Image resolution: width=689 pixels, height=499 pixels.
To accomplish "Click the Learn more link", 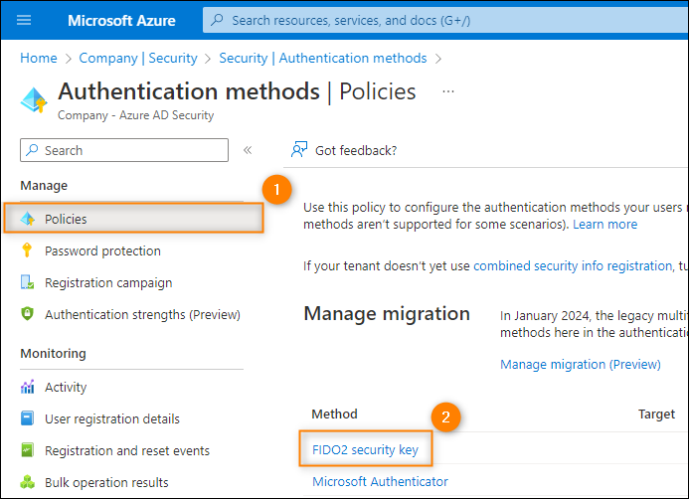I will tap(604, 224).
